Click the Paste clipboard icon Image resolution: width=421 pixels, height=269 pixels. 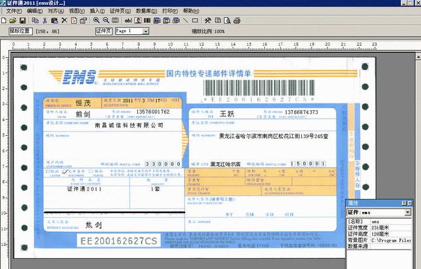point(55,21)
